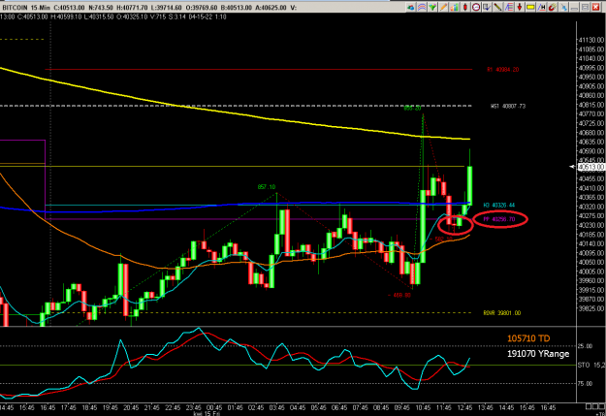606x416 pixels.
Task: Click the 03:45 time axis label
Action: pos(277,408)
